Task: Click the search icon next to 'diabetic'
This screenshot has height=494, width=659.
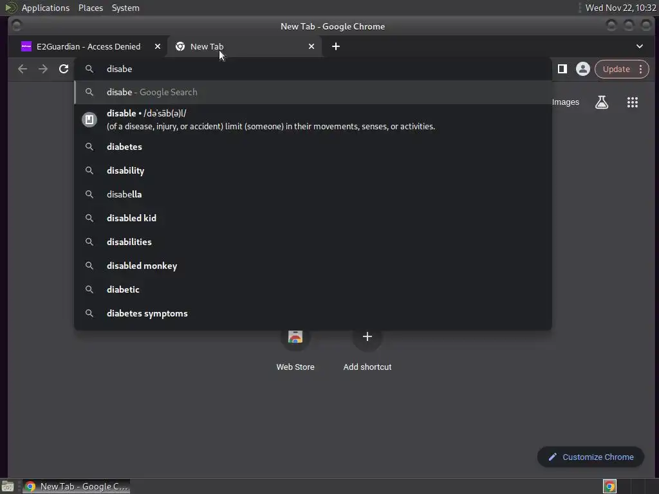Action: 89,289
